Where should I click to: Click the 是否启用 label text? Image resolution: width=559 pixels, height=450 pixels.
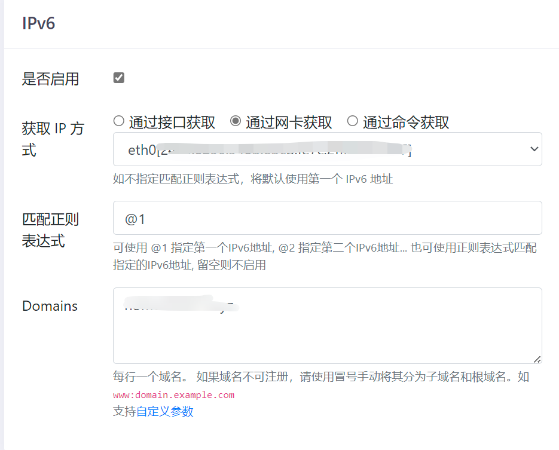pos(51,79)
